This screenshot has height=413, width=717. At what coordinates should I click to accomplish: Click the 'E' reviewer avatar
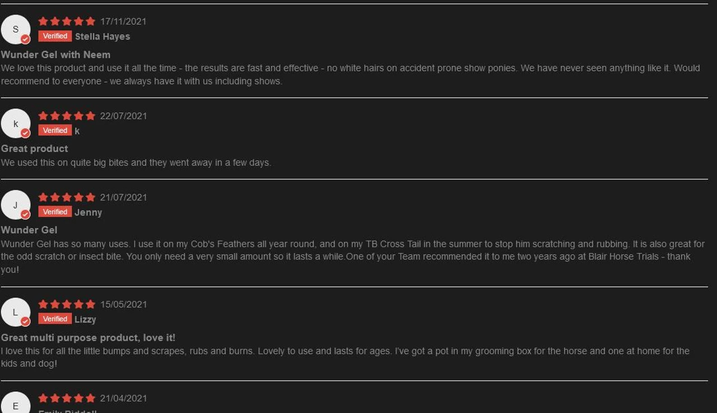click(16, 405)
